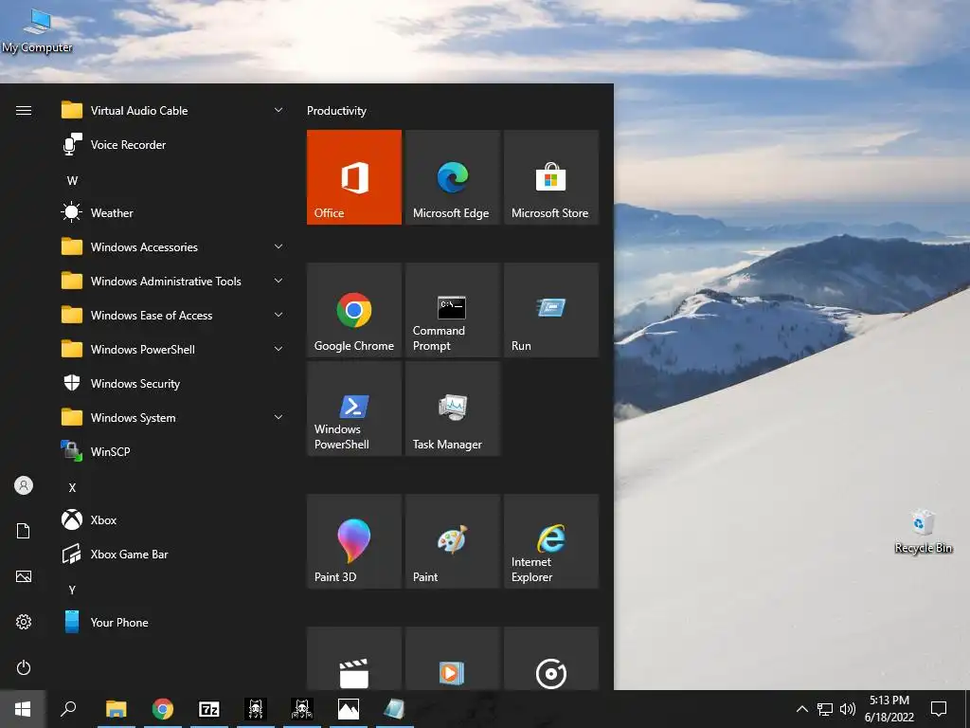Open File Explorer from the taskbar

tap(117, 709)
